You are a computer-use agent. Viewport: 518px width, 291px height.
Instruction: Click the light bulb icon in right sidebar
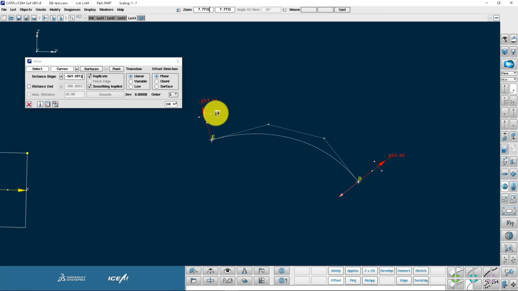point(513,52)
